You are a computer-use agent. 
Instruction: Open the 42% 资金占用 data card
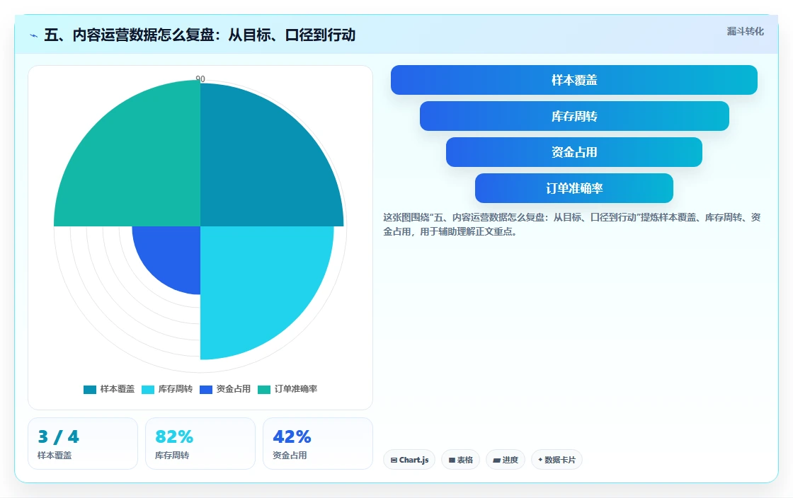(x=318, y=444)
